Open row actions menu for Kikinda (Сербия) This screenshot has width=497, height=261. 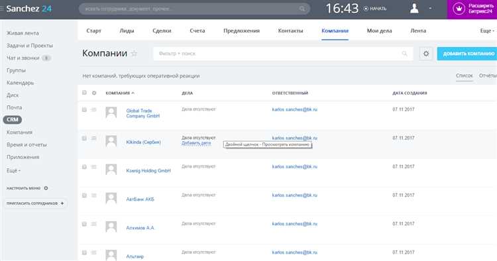(93, 138)
